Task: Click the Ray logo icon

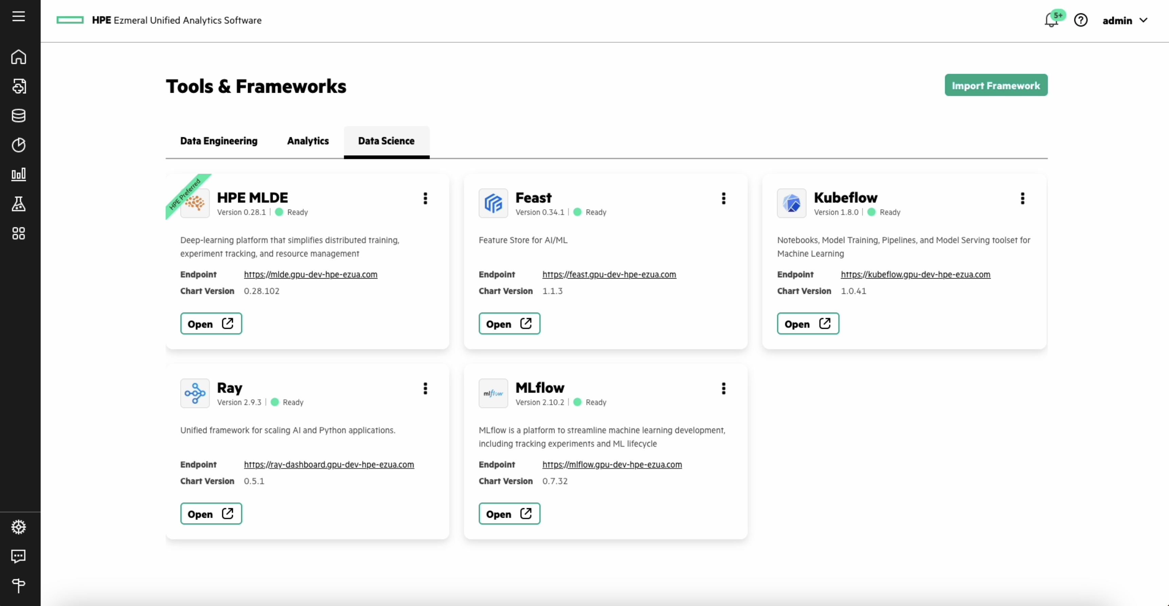Action: click(x=195, y=394)
